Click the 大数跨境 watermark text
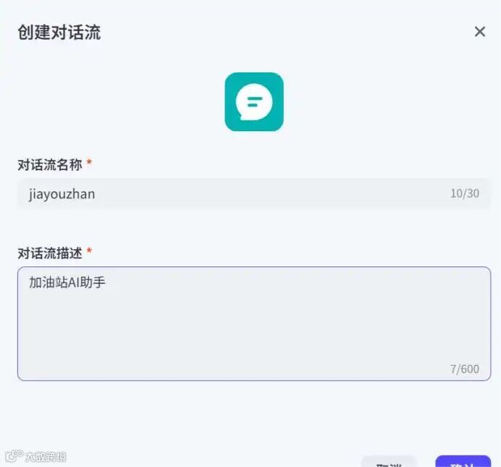This screenshot has width=501, height=467. (x=46, y=457)
